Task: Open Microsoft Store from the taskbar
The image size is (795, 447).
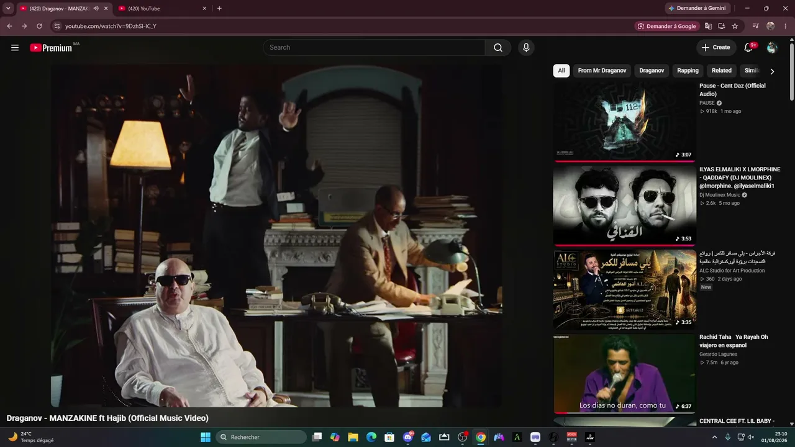Action: click(389, 437)
